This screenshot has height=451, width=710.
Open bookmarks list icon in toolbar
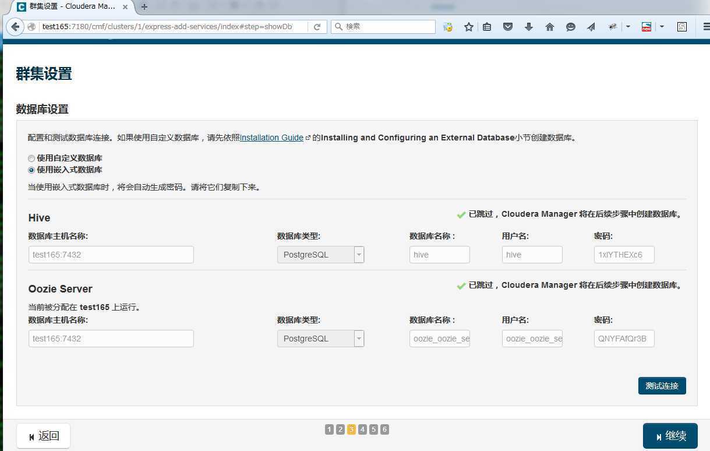(x=488, y=27)
